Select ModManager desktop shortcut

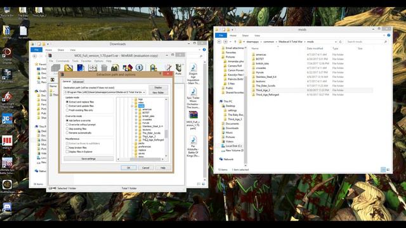7,186
